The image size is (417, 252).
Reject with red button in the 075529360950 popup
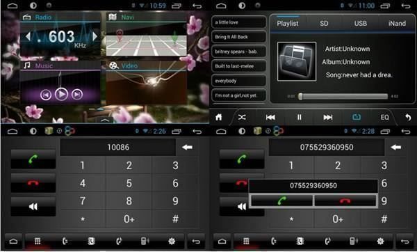pyautogui.click(x=345, y=201)
